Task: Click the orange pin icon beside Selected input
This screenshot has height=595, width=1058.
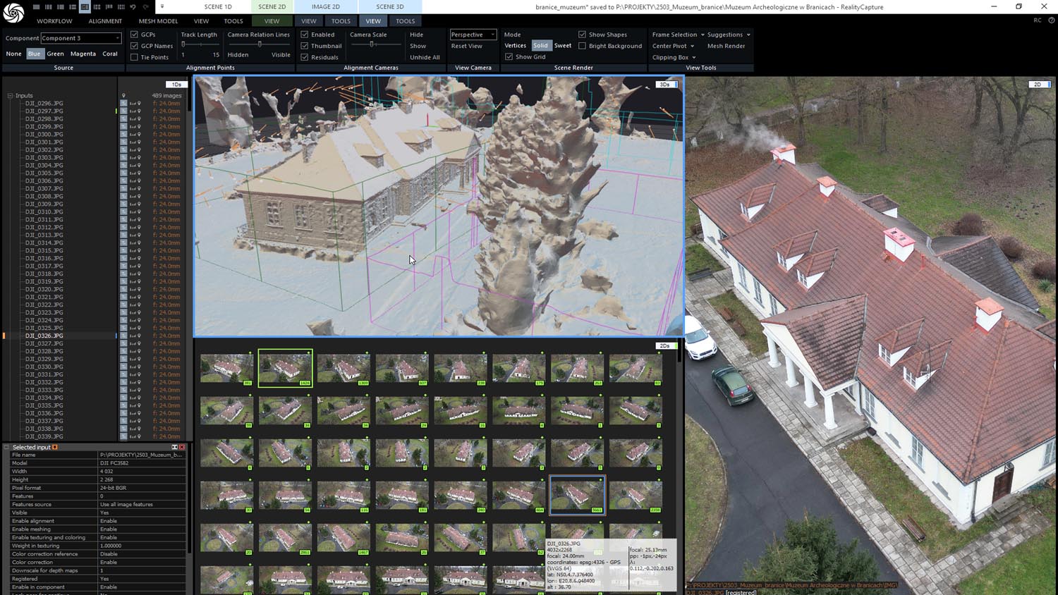Action: tap(55, 447)
